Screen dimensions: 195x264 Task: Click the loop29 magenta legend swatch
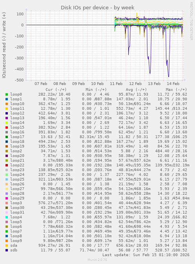[x=7, y=198]
